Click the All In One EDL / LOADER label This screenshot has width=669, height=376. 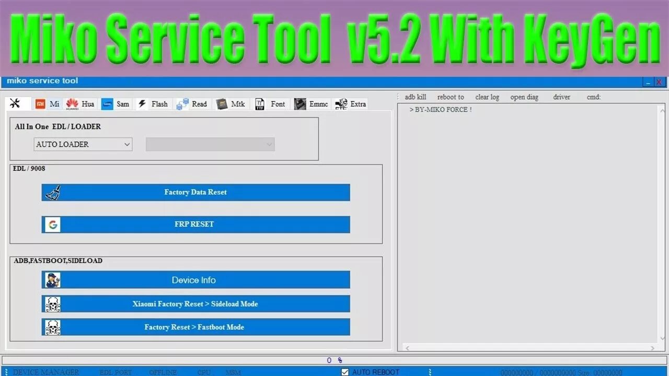pyautogui.click(x=58, y=126)
